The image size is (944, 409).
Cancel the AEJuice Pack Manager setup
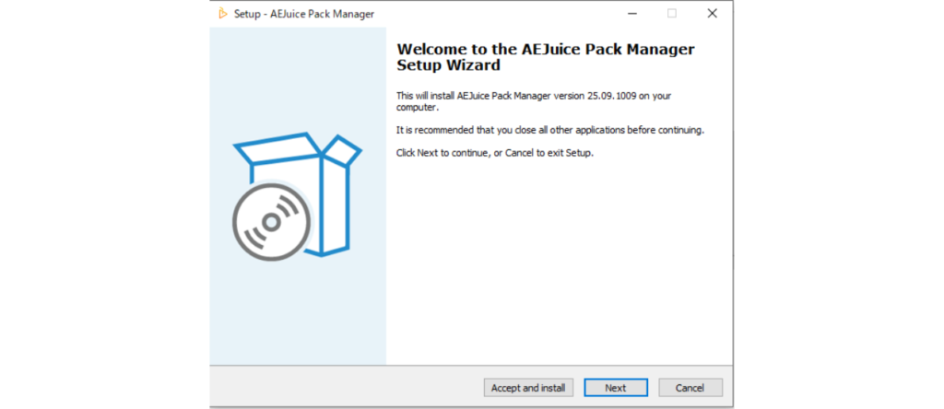pos(690,388)
